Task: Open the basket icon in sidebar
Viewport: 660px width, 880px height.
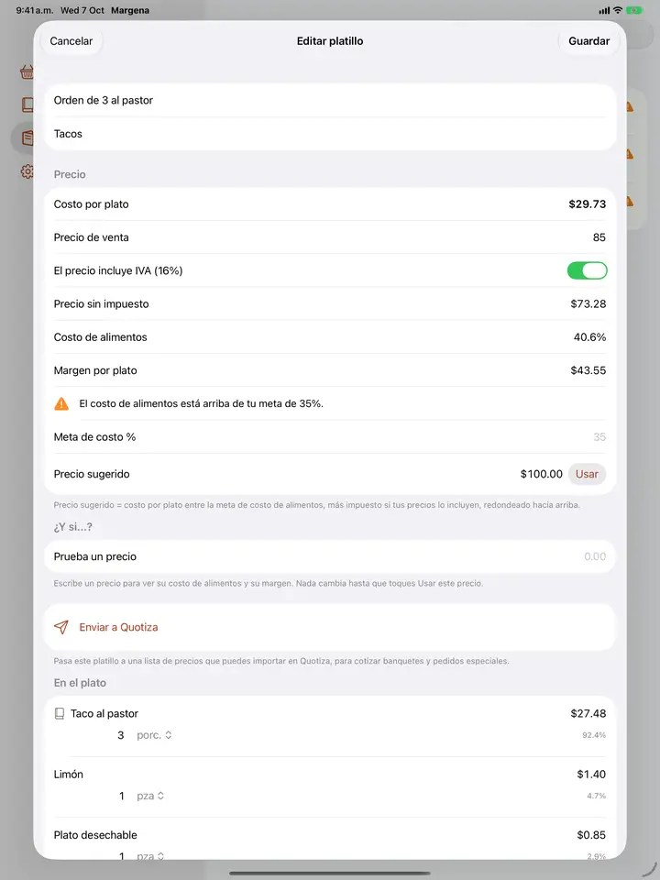Action: point(27,71)
